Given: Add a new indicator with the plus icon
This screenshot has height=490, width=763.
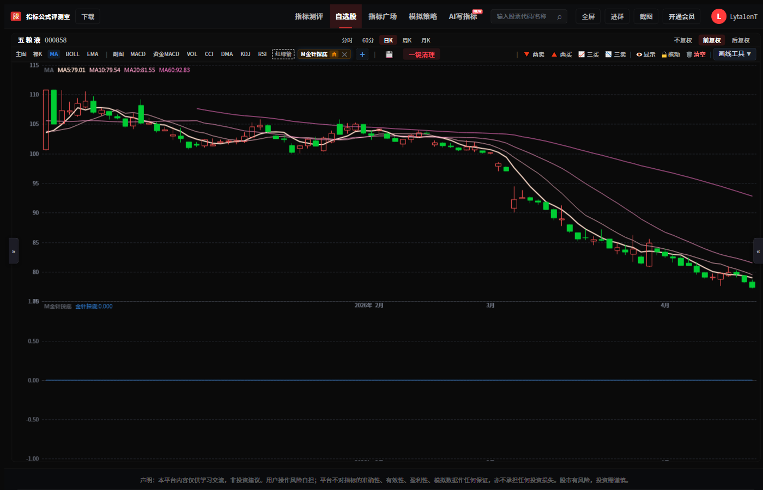Looking at the screenshot, I should pyautogui.click(x=362, y=54).
